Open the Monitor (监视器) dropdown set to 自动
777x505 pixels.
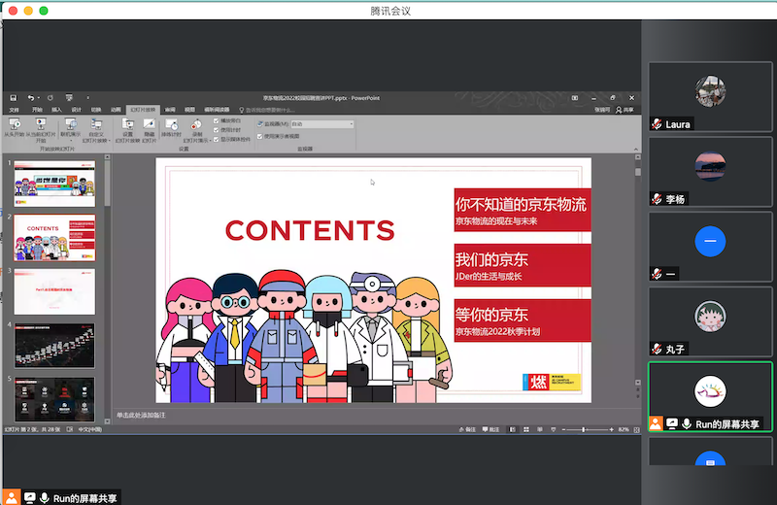tap(321, 124)
